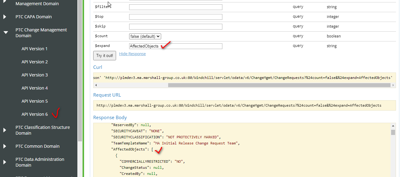
Task: Click the $expand field containing AffectedObjects
Action: 175,46
